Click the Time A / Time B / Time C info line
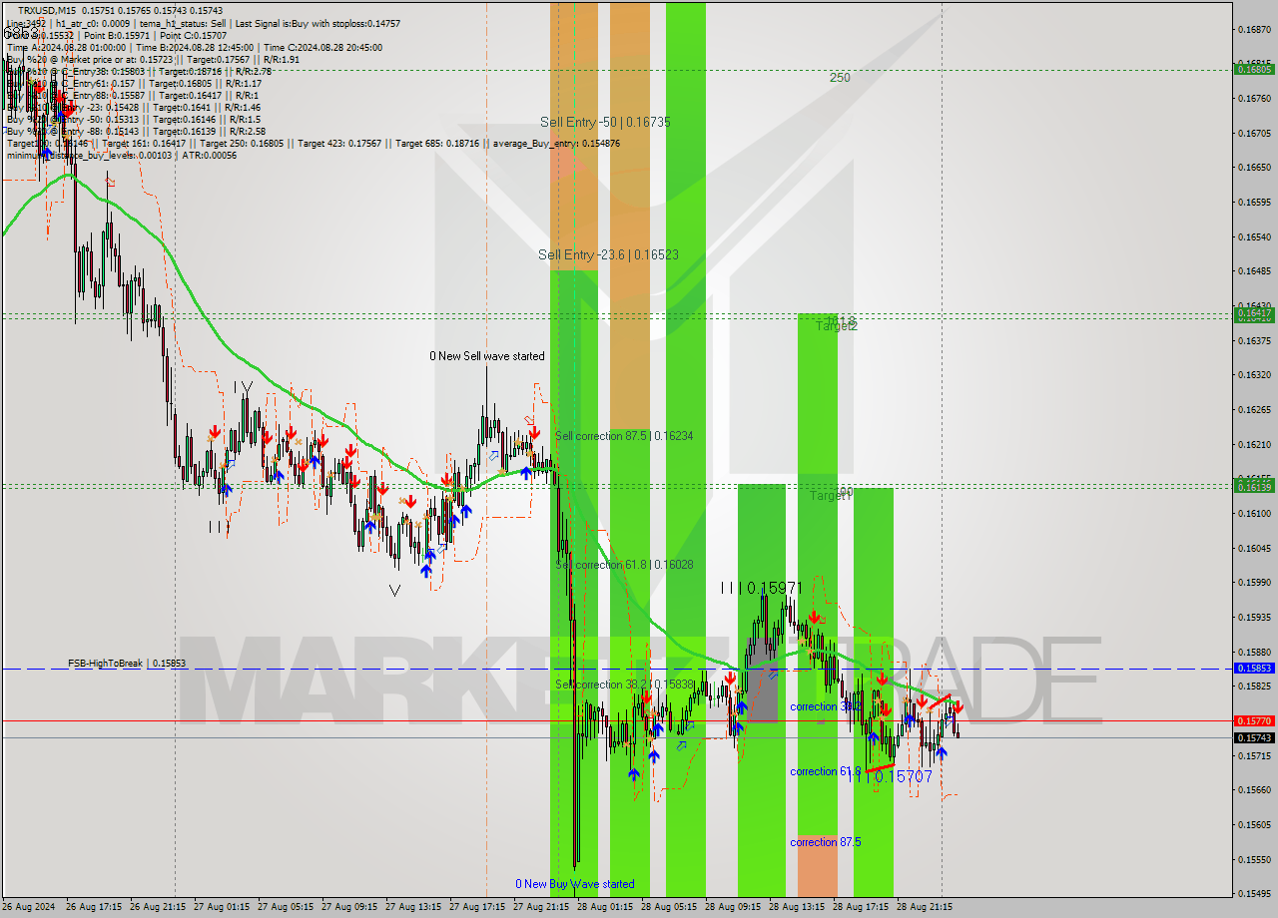This screenshot has width=1278, height=918. point(194,47)
